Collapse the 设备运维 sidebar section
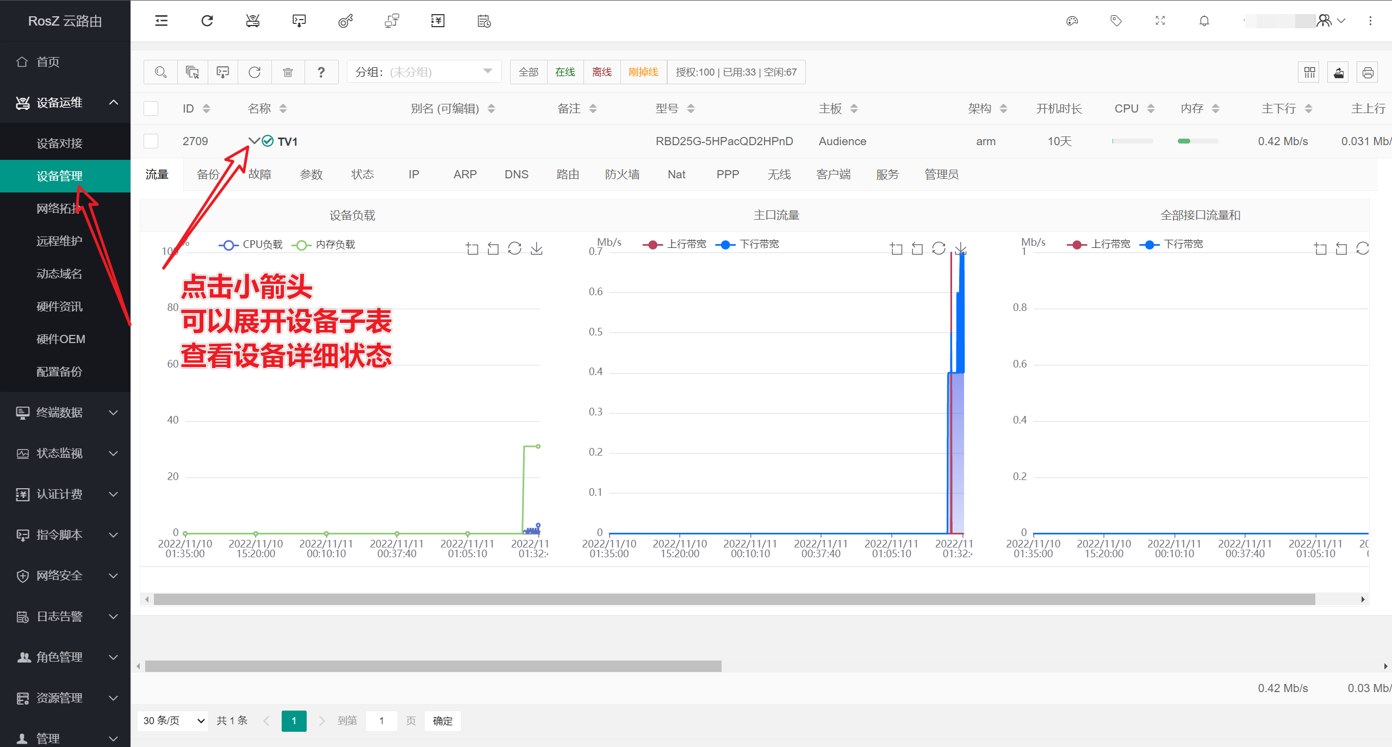 click(x=114, y=103)
